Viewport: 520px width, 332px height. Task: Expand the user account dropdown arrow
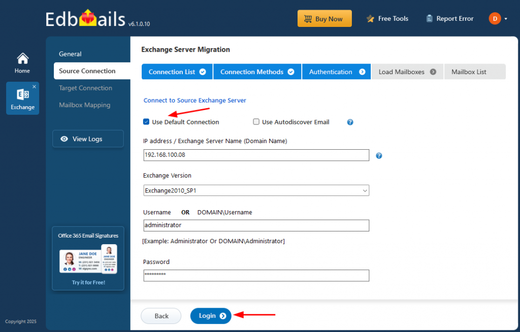pyautogui.click(x=506, y=19)
